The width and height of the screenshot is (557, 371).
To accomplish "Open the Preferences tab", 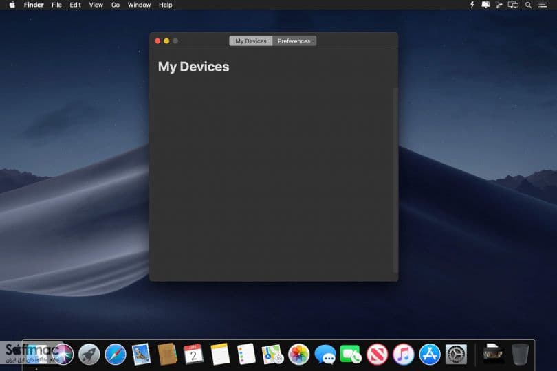I will coord(294,41).
